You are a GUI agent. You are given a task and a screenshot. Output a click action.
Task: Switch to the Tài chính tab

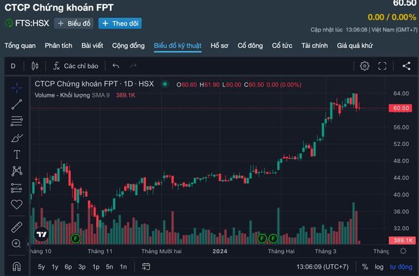click(x=315, y=46)
